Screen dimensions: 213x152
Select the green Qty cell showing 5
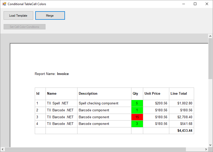coord(137,103)
